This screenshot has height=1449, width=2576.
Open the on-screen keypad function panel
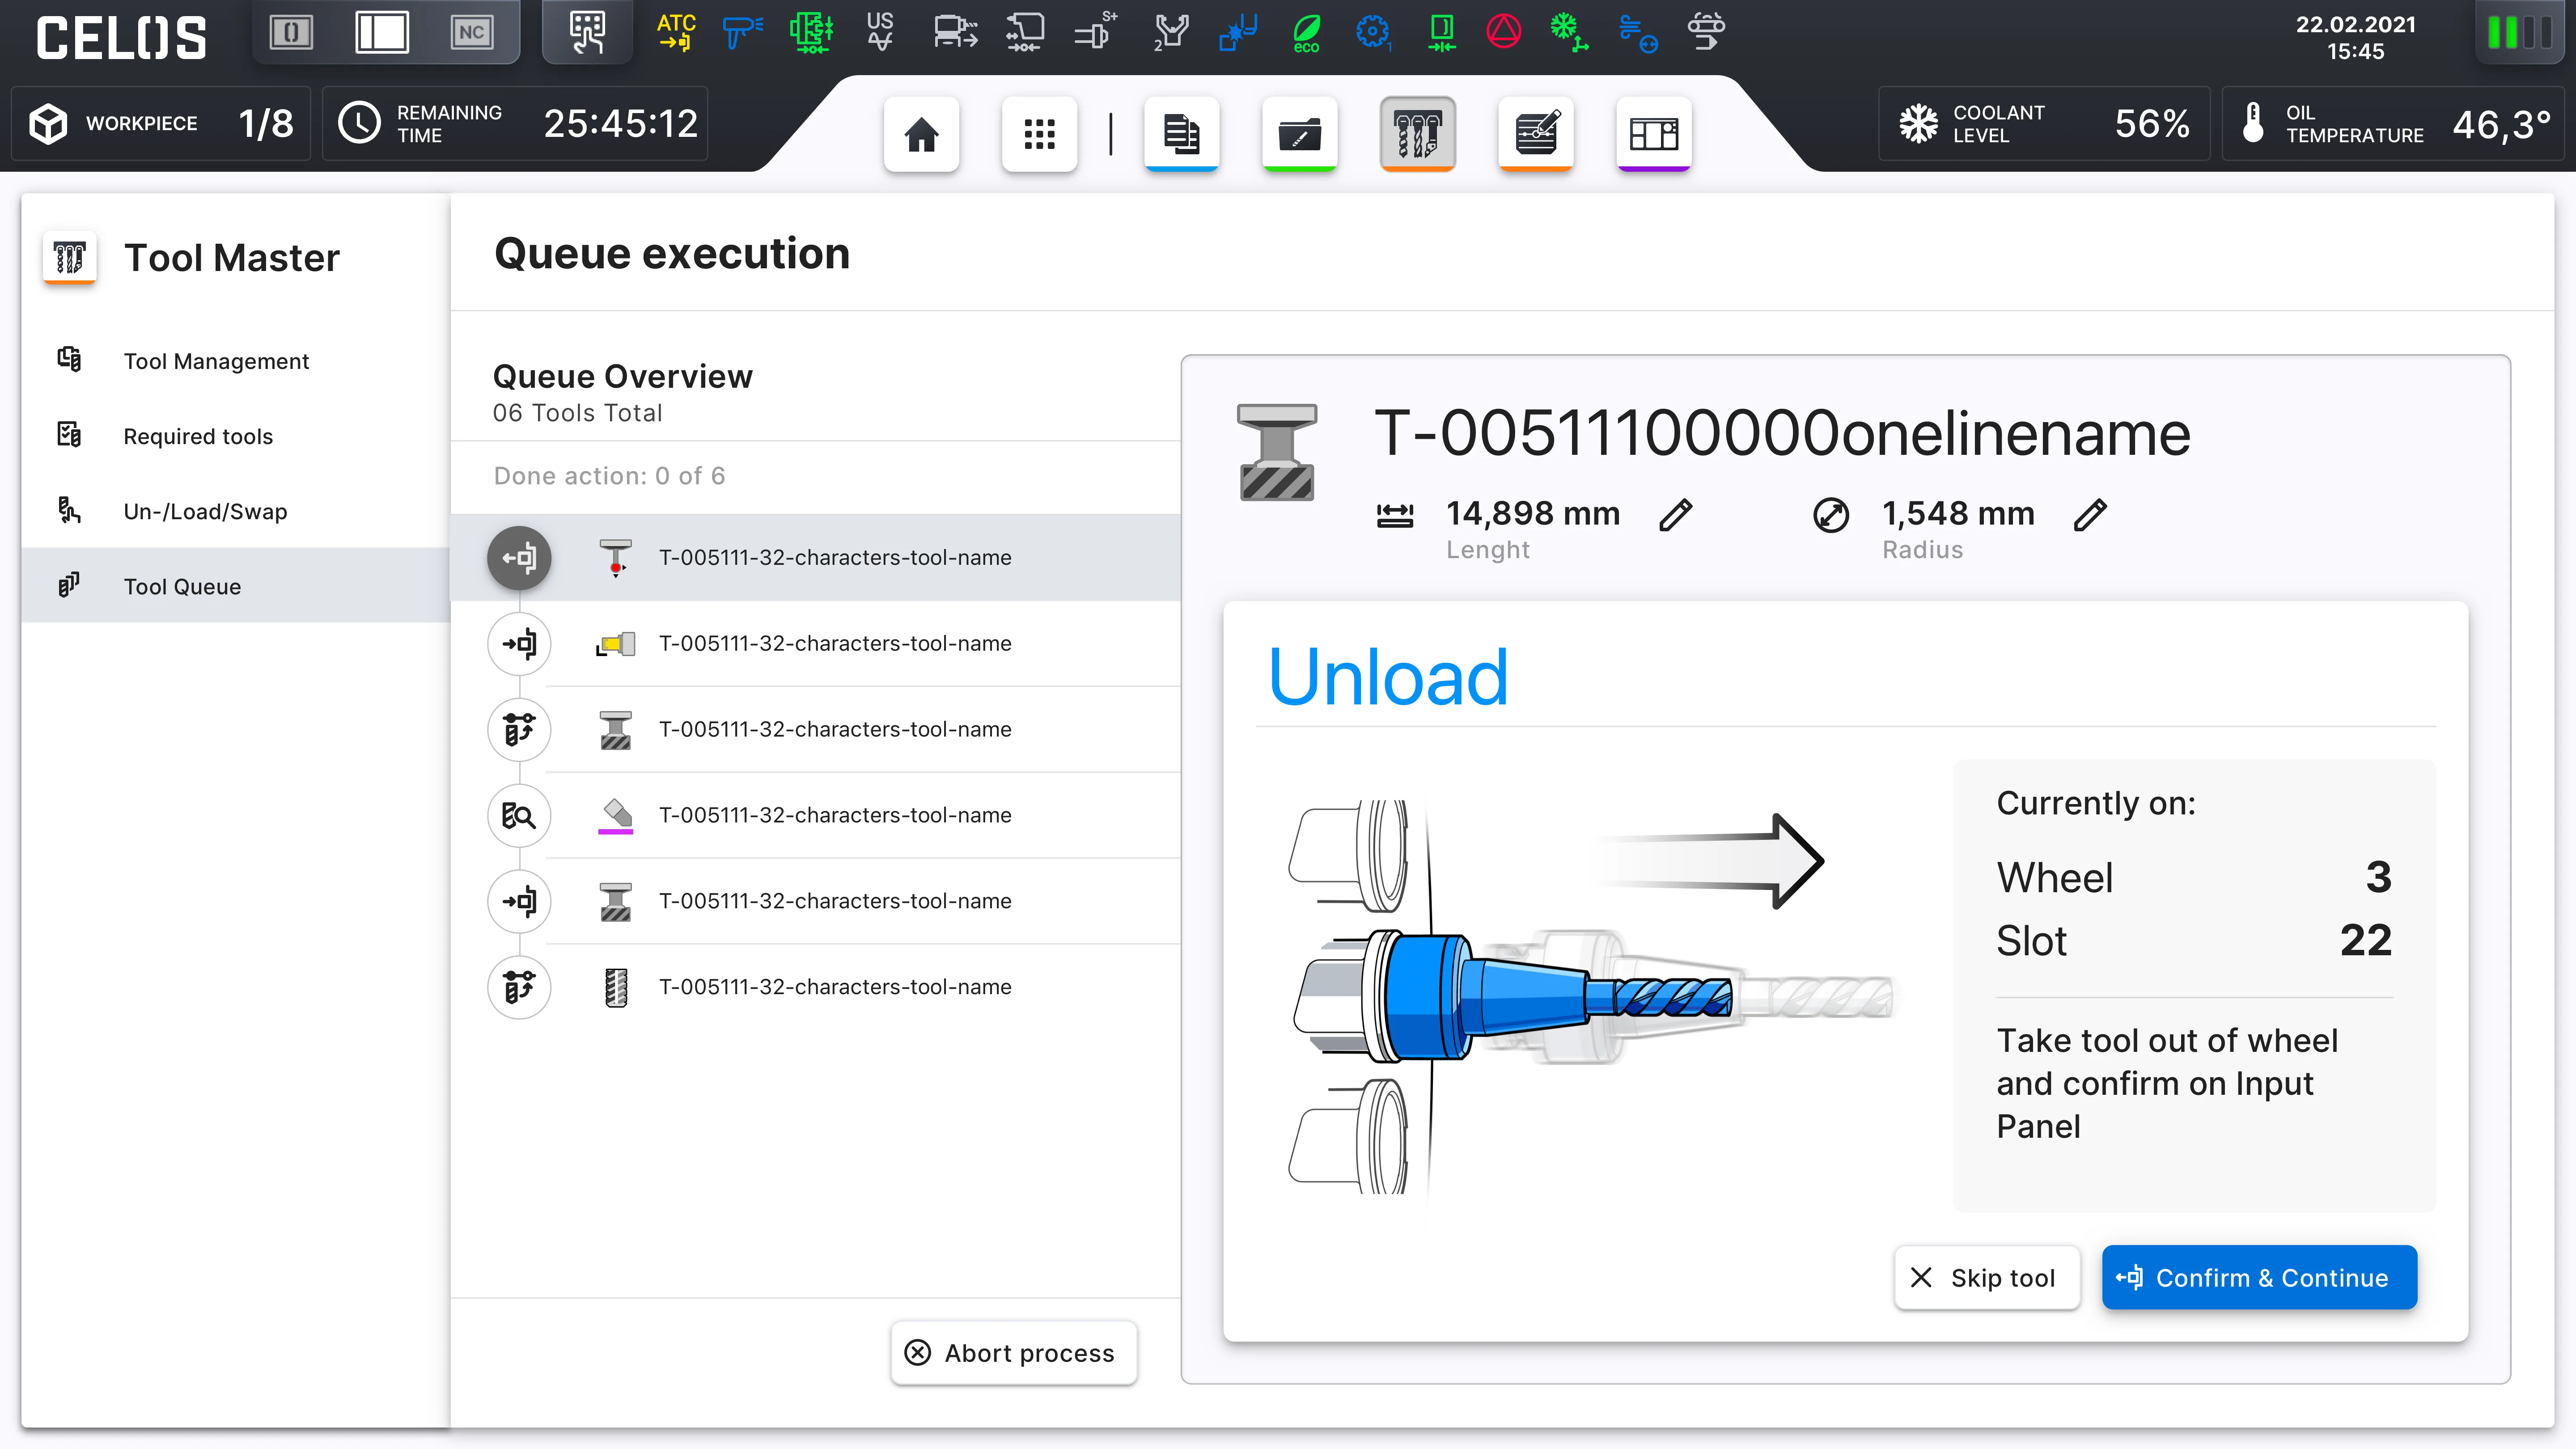[587, 32]
